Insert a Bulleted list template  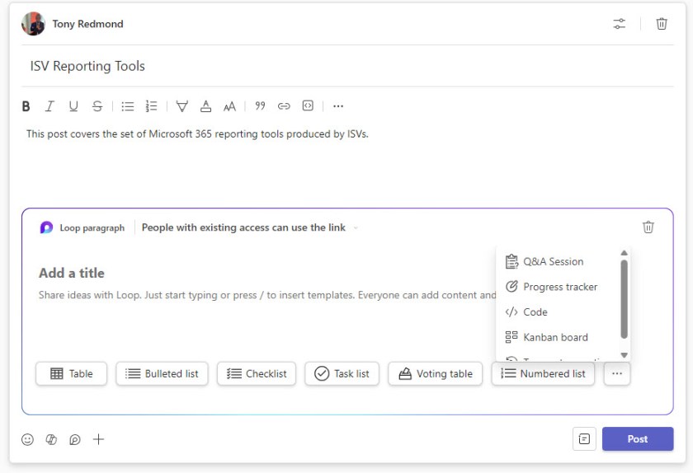tap(162, 373)
